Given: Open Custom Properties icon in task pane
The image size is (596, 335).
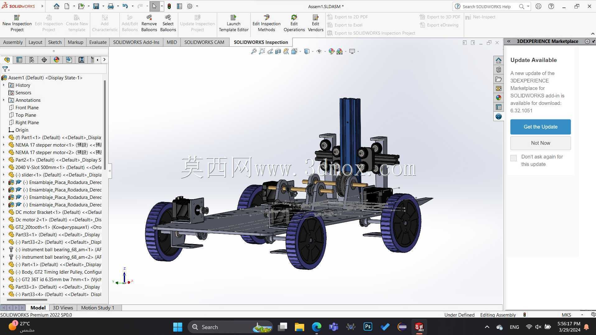Looking at the screenshot, I should tap(499, 107).
